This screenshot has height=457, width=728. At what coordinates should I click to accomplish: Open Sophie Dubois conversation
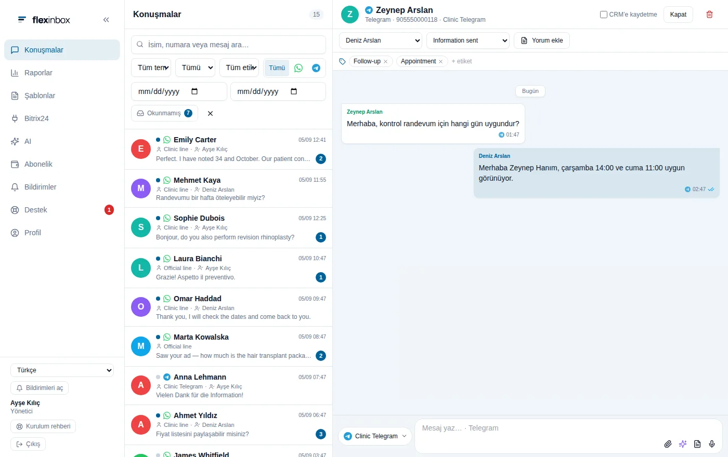[x=228, y=228]
